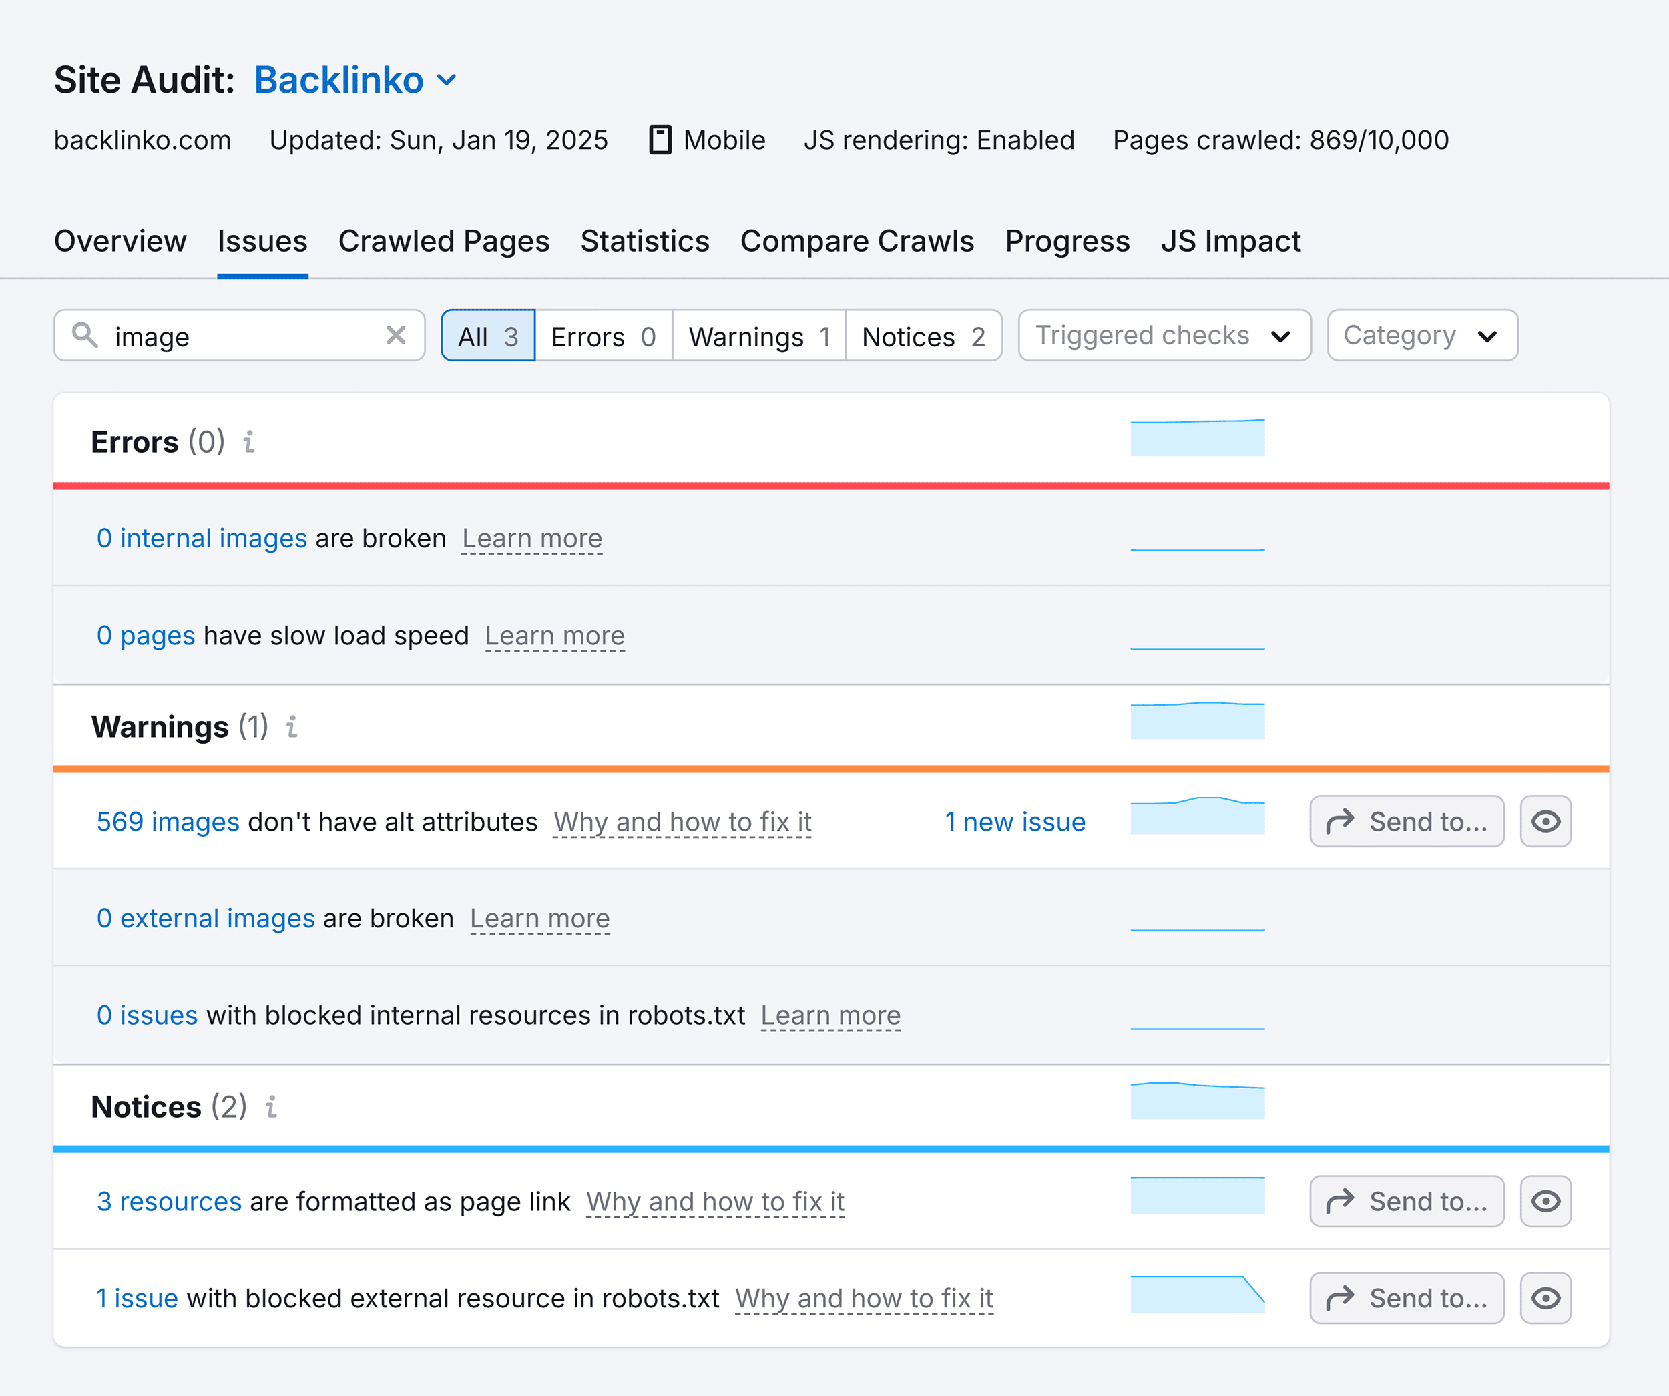This screenshot has height=1396, width=1669.
Task: Switch to the Progress tab
Action: point(1067,241)
